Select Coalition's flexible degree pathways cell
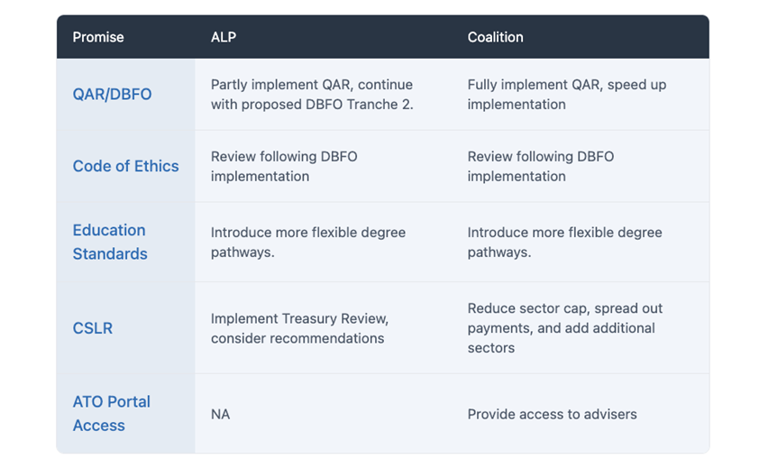The height and width of the screenshot is (468, 759). [581, 243]
